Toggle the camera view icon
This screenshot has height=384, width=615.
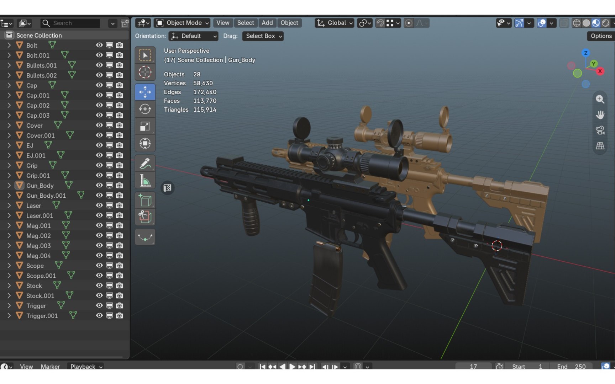point(600,130)
